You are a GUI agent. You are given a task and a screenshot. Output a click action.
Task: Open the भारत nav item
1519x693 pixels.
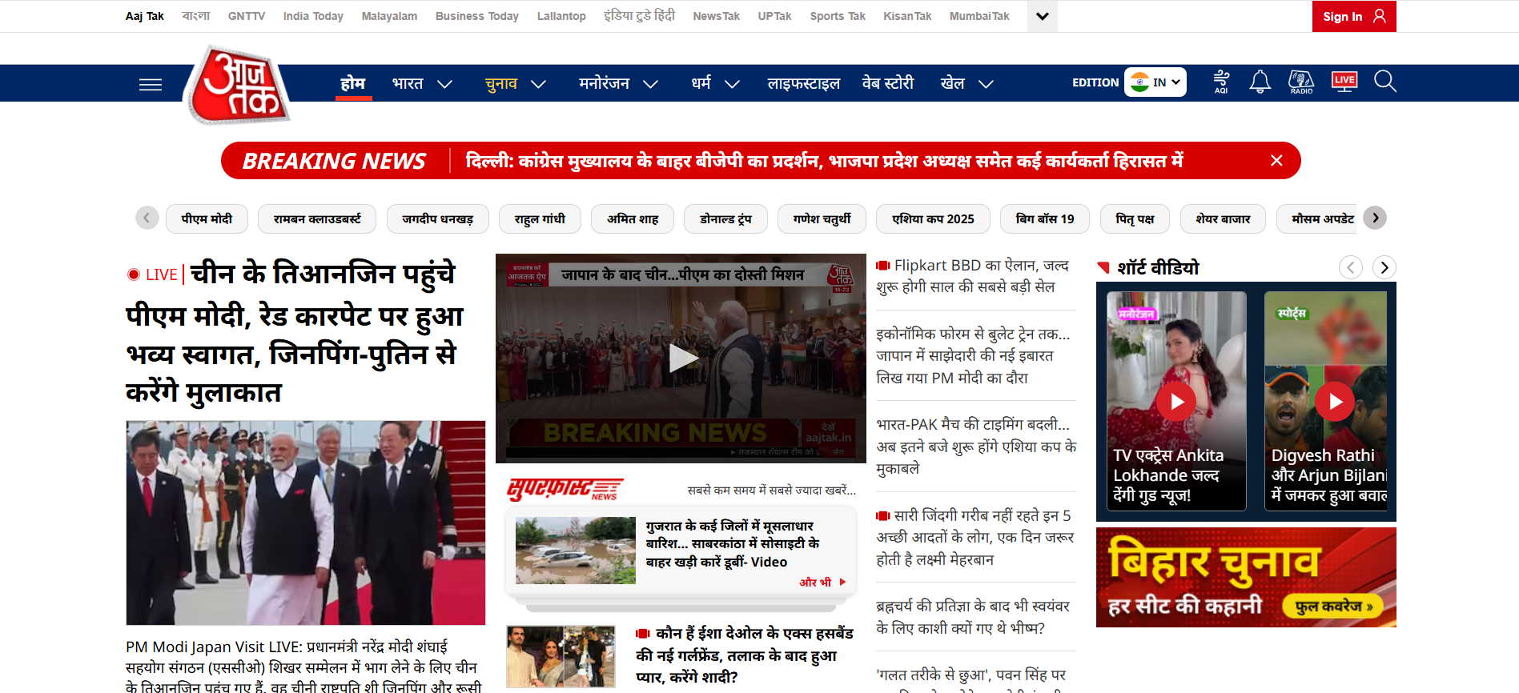tap(408, 83)
